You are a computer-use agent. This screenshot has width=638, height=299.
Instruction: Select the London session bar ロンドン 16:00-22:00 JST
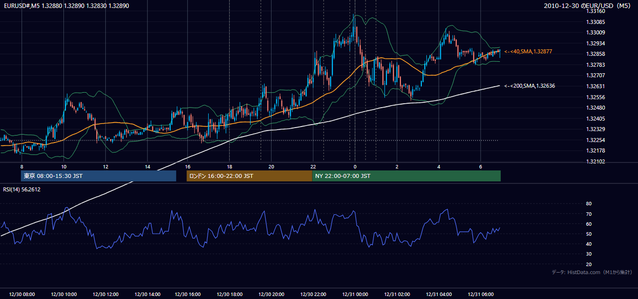click(x=249, y=176)
